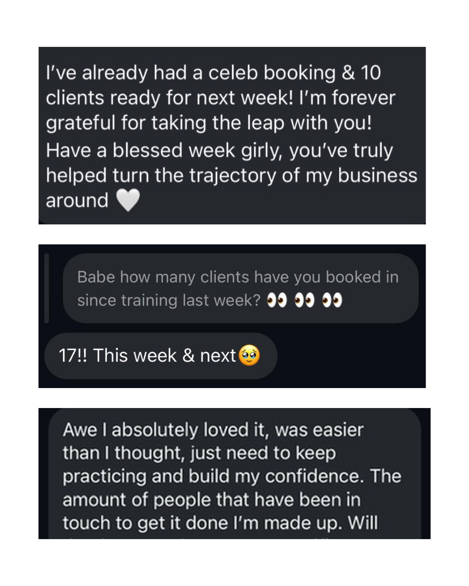
Task: Click the pleading face emoji after 'next'
Action: pos(249,356)
